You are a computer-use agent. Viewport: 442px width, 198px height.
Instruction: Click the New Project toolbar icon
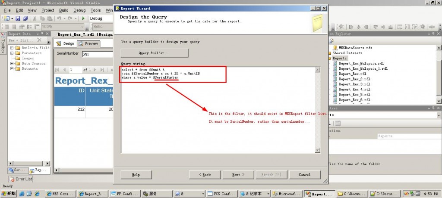[6, 19]
